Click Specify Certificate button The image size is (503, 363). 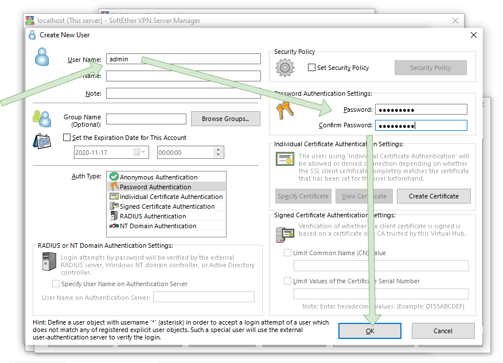pos(303,196)
